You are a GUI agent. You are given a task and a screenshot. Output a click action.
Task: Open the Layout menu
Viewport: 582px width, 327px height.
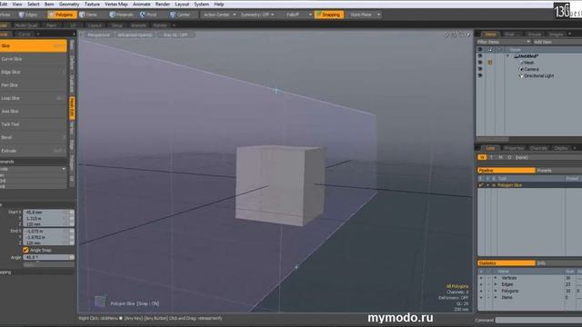click(182, 4)
